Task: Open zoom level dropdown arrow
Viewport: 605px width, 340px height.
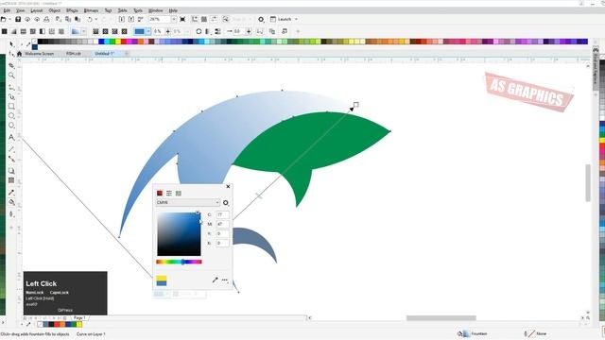Action: (174, 19)
